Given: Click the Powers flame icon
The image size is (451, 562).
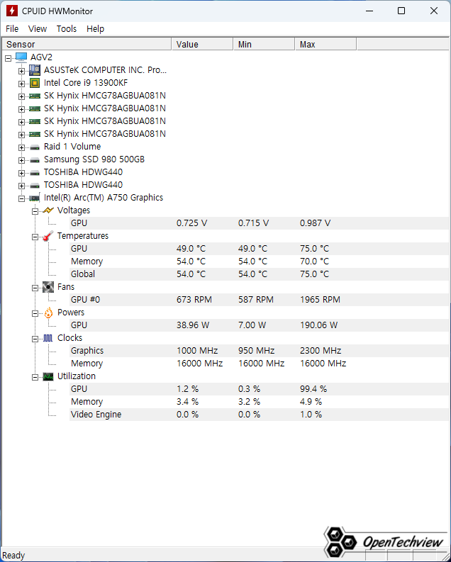Looking at the screenshot, I should pyautogui.click(x=48, y=313).
